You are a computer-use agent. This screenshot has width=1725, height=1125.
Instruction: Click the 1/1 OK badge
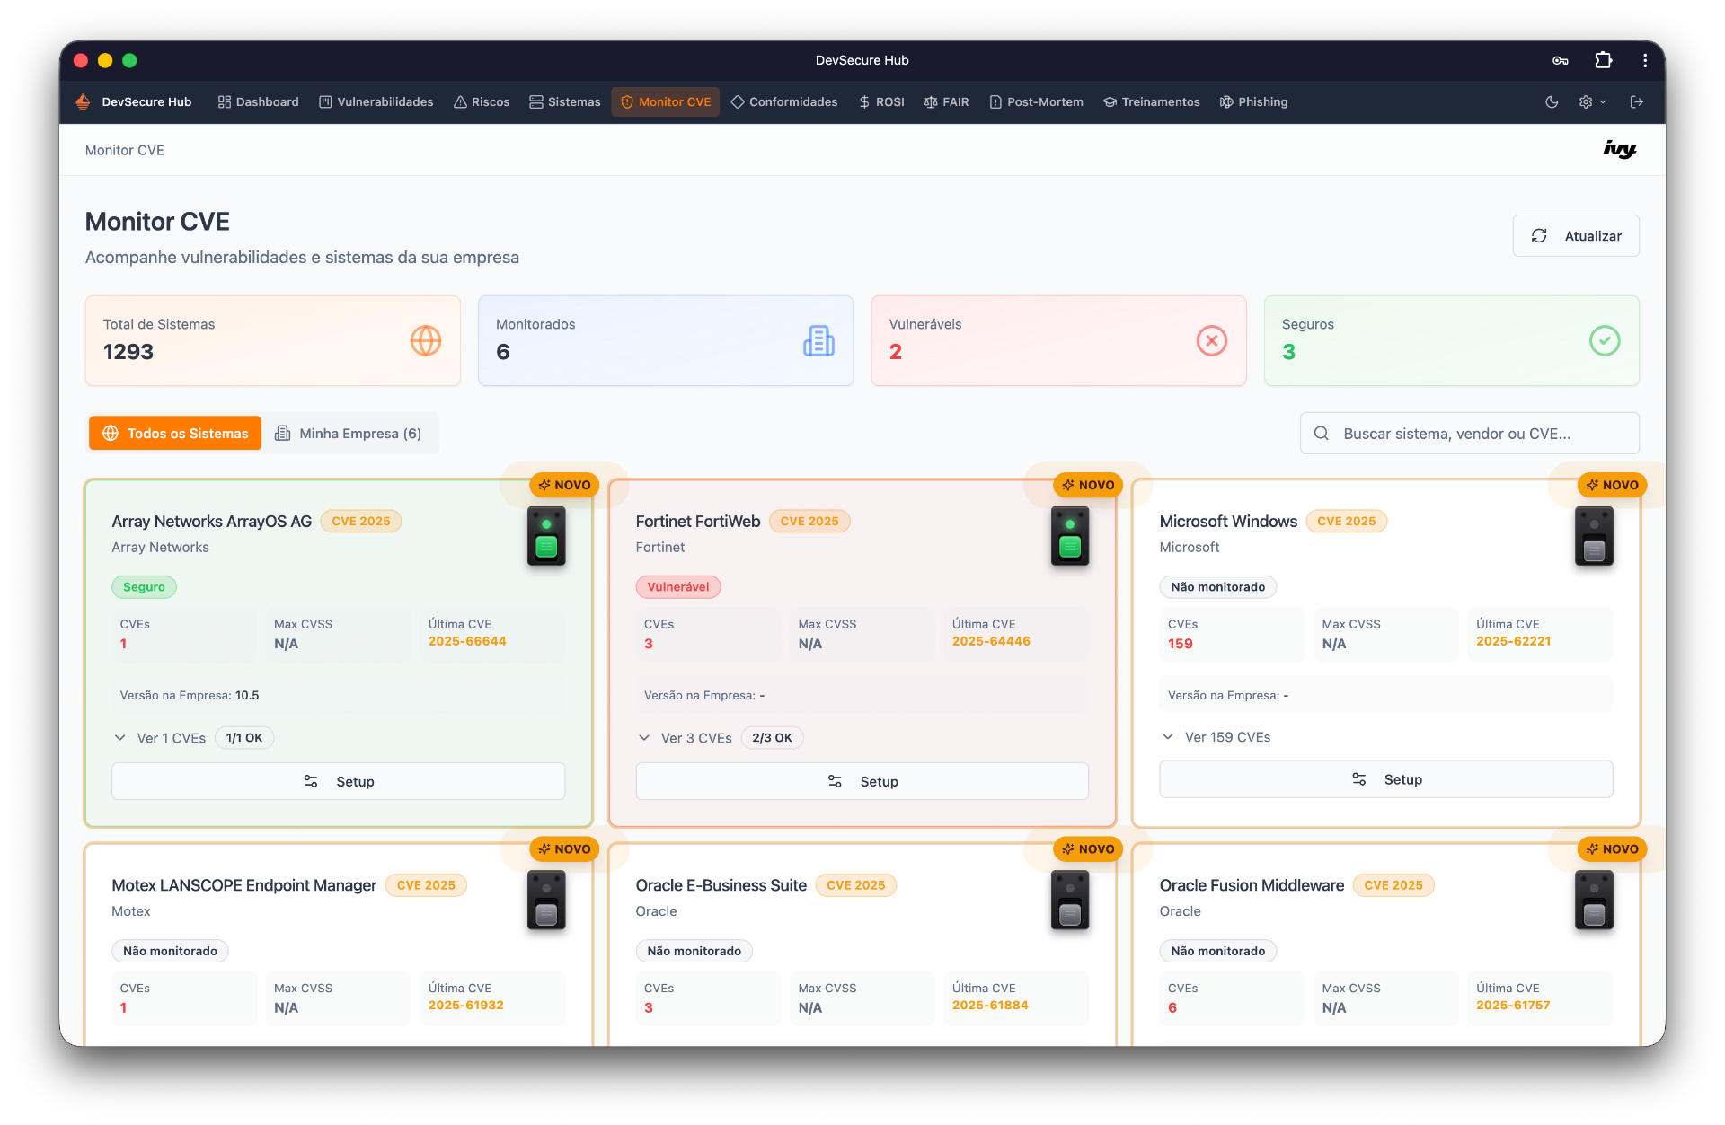244,738
